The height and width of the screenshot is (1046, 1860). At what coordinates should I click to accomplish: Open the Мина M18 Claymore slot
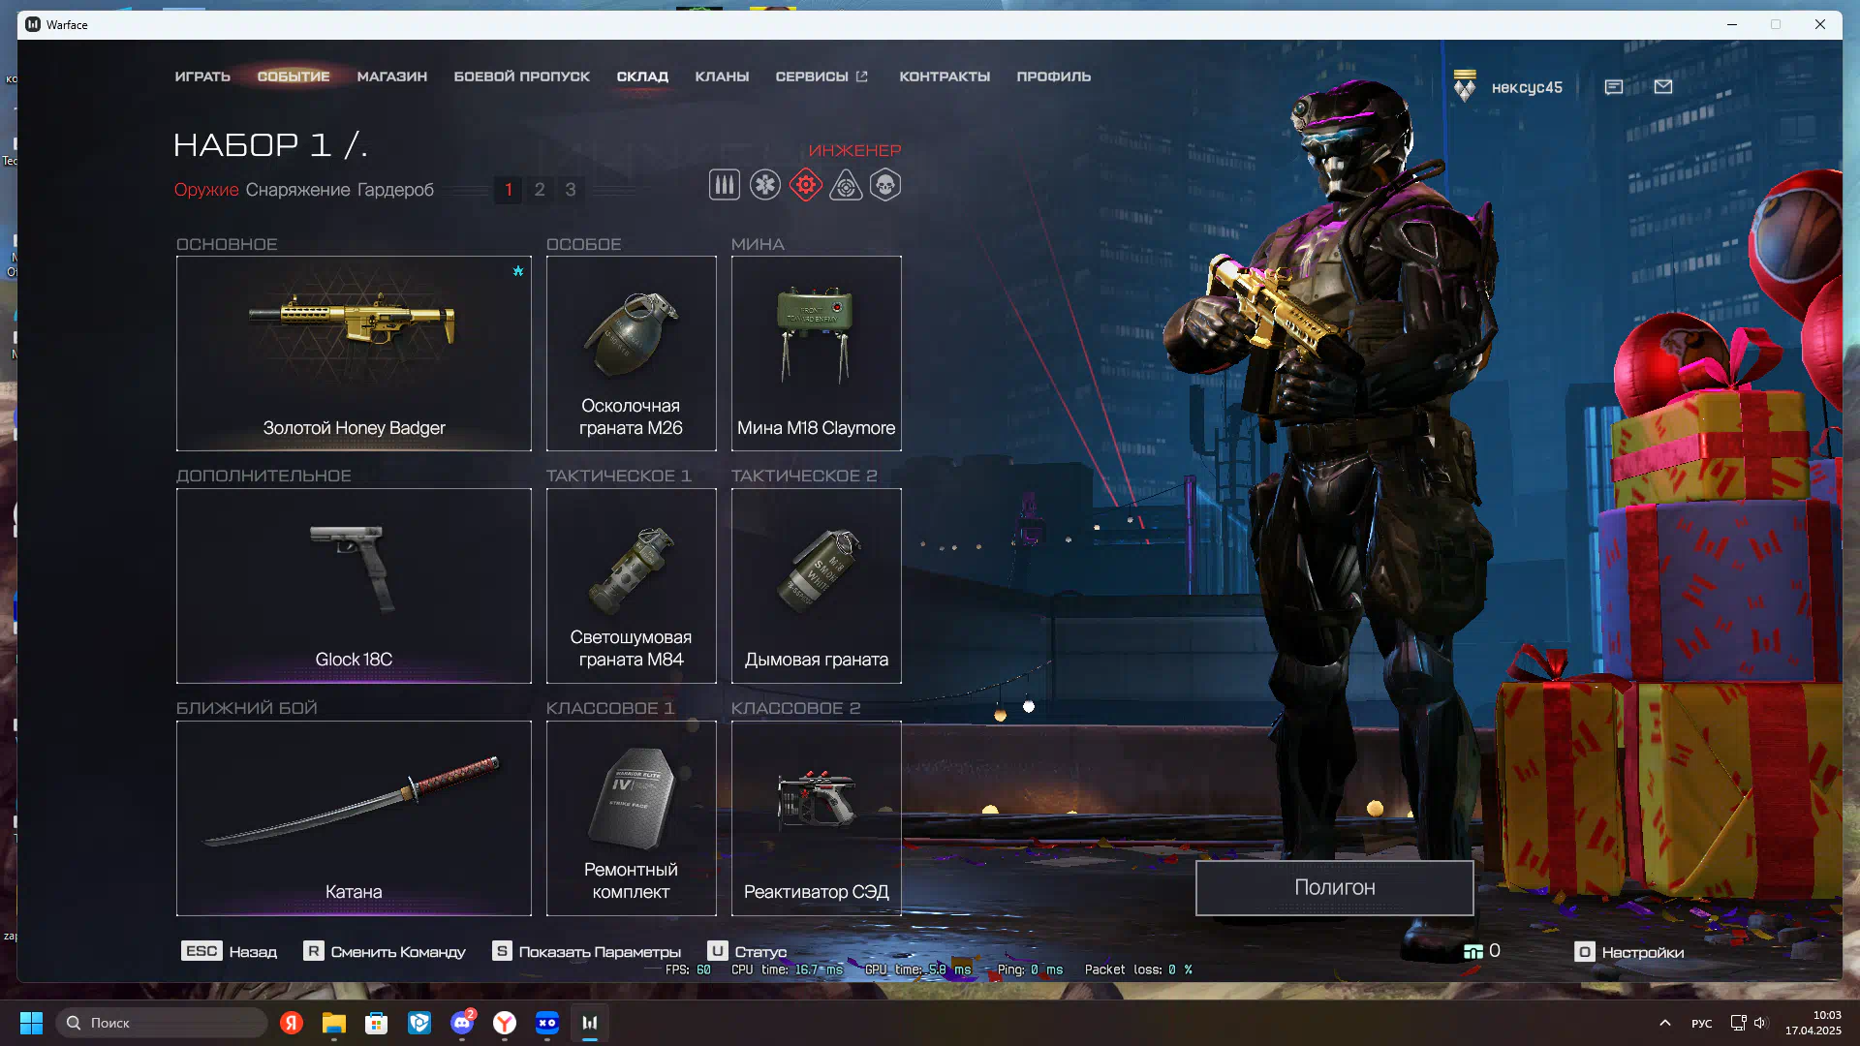pos(816,354)
